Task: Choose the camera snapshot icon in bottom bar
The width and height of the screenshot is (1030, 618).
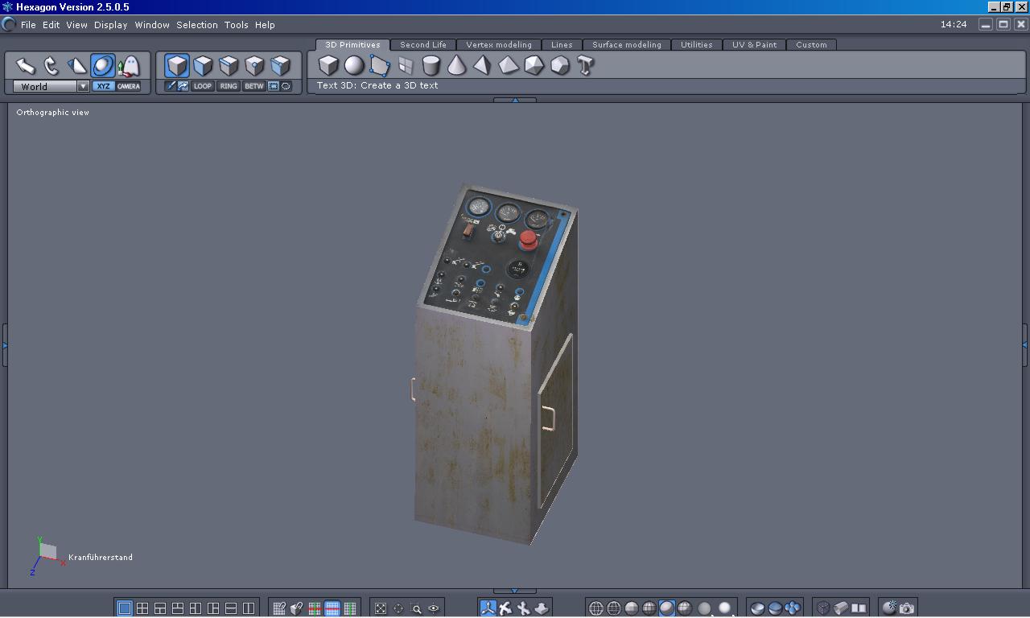Action: point(907,608)
